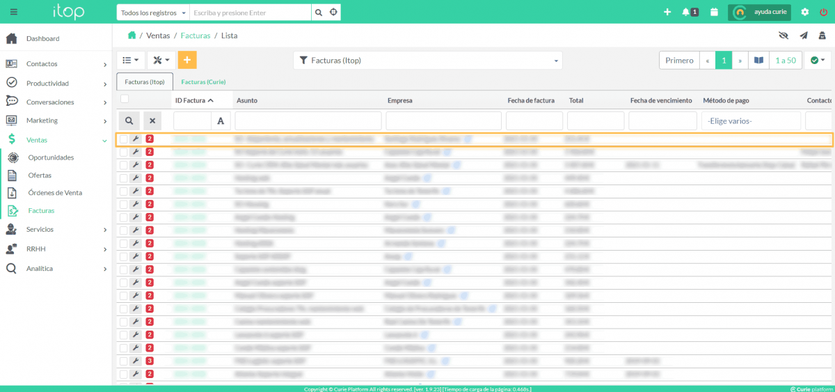This screenshot has height=392, width=835.
Task: Sort by the Total column header
Action: point(576,100)
